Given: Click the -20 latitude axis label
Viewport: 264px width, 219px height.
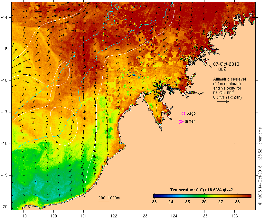Looking at the screenshot, I should tap(4, 207).
